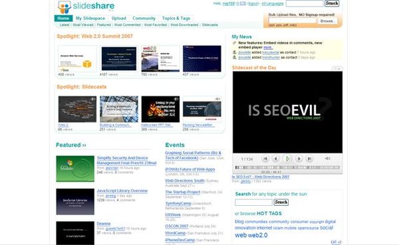
Task: Click the top header search field
Action: tap(305, 3)
